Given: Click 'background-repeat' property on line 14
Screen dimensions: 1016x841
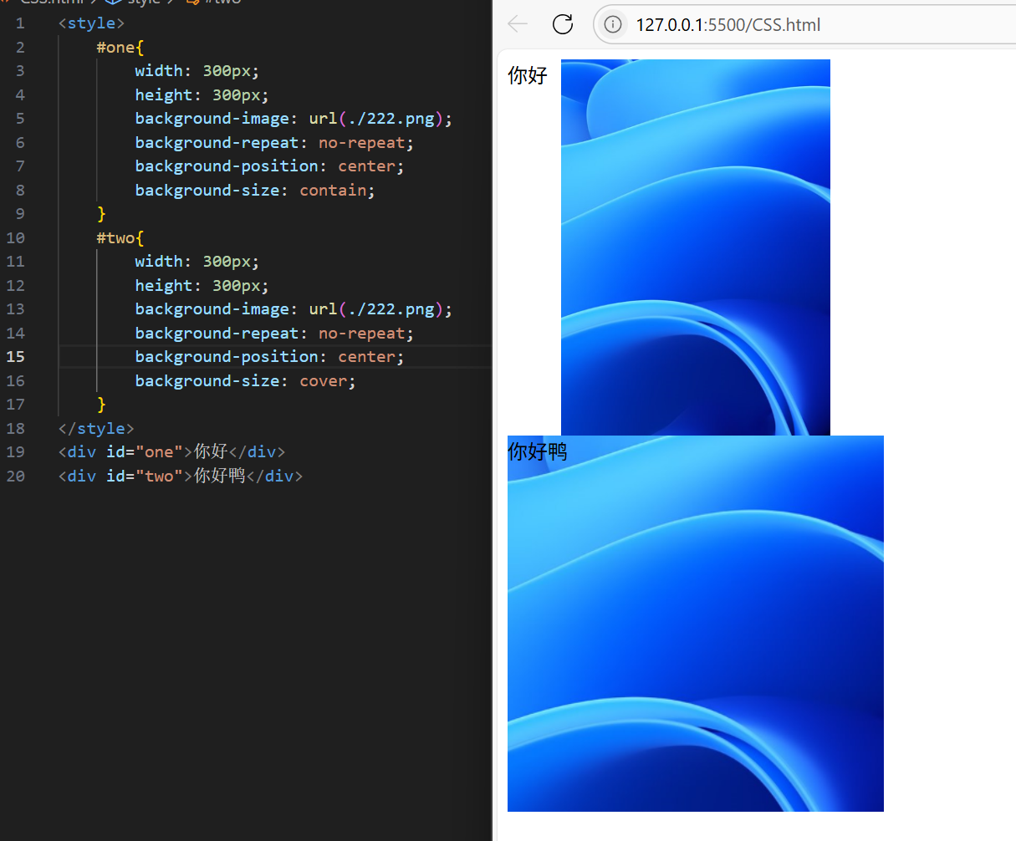Looking at the screenshot, I should (217, 334).
